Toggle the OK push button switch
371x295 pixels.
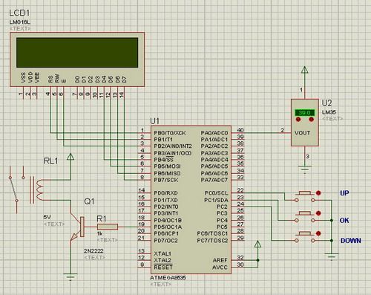pos(305,216)
